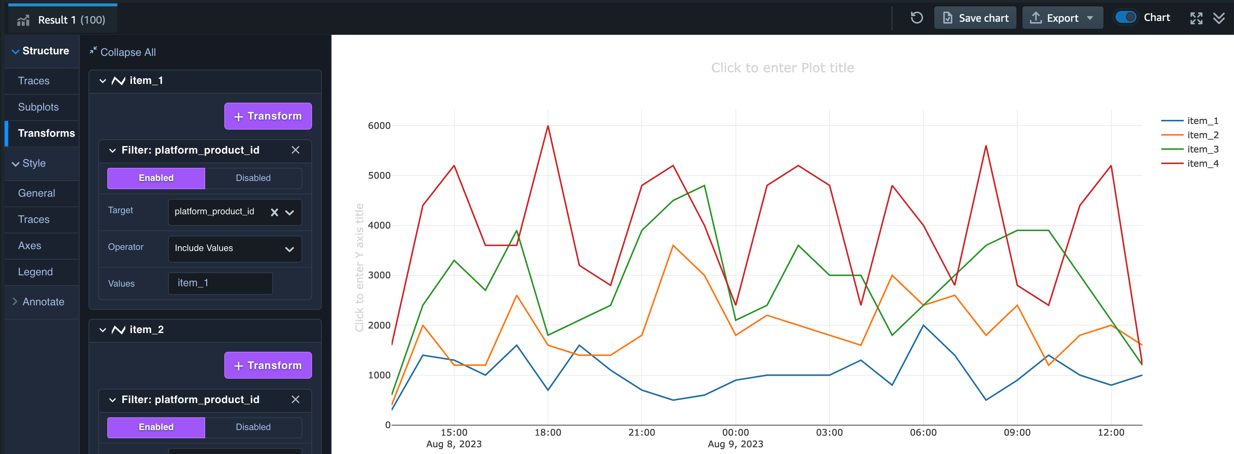The image size is (1234, 454).
Task: Toggle item_1 visibility in legend
Action: [x=1190, y=121]
